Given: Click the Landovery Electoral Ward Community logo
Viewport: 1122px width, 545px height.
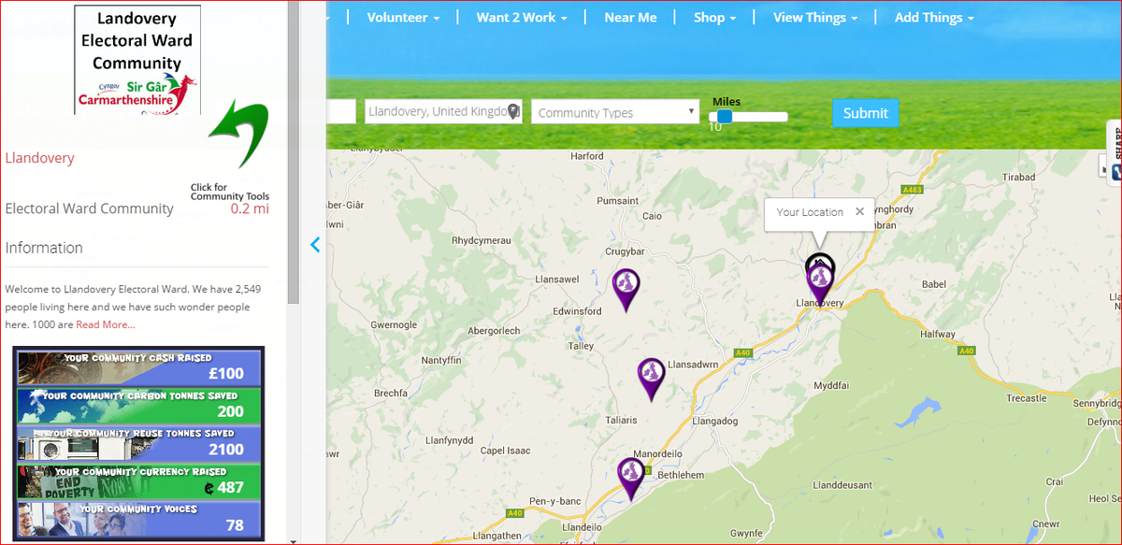Looking at the screenshot, I should coord(137,60).
